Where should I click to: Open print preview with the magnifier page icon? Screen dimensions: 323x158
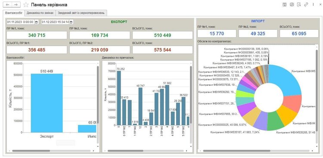[x=299, y=5]
